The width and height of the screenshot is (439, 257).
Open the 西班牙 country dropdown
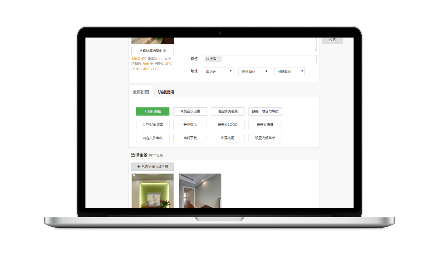(x=218, y=71)
